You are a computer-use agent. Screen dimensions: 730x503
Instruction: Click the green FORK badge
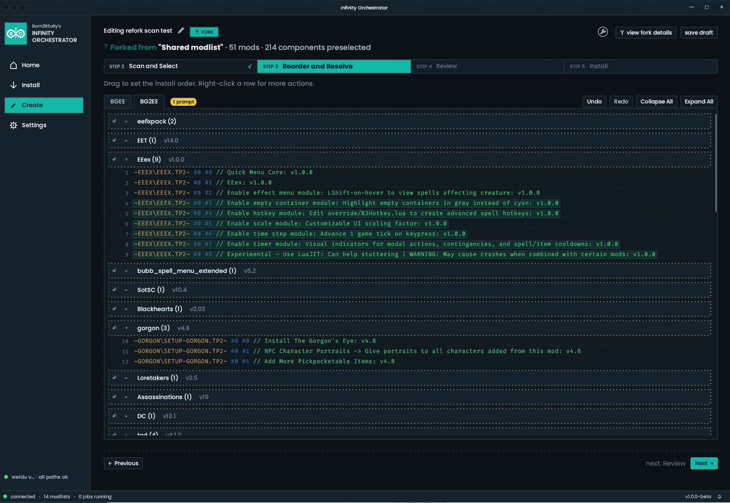pyautogui.click(x=204, y=32)
